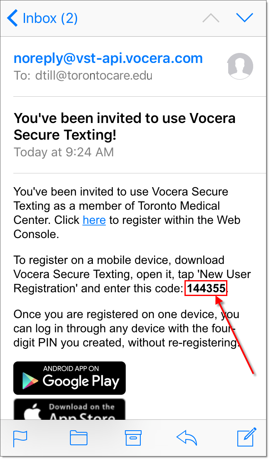Tap sender address noreply@vst-api.vocera.com
This screenshot has height=459, width=269.
108,58
